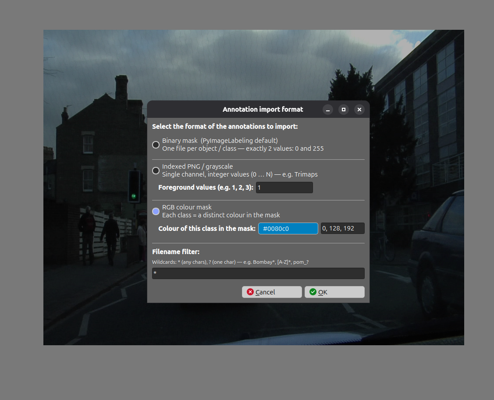
Task: Click the Annotation import format title text
Action: (263, 109)
